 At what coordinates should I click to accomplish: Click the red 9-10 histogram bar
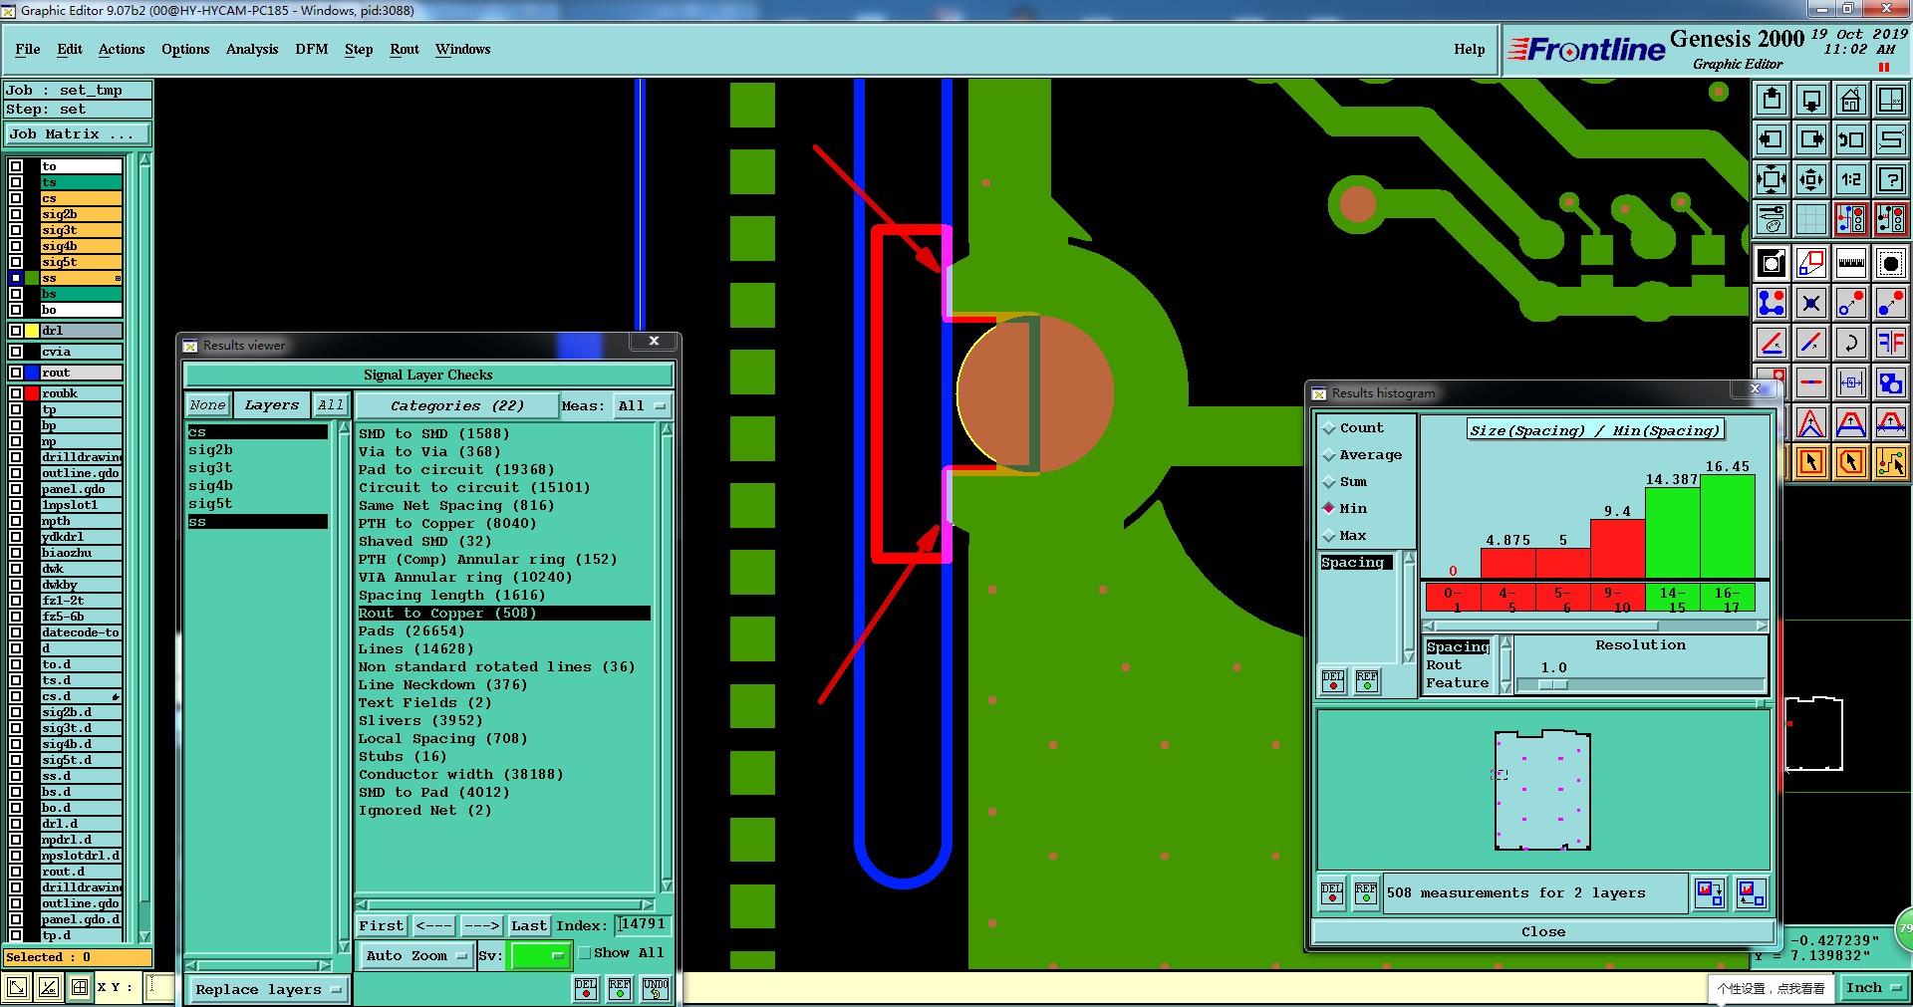click(1617, 550)
